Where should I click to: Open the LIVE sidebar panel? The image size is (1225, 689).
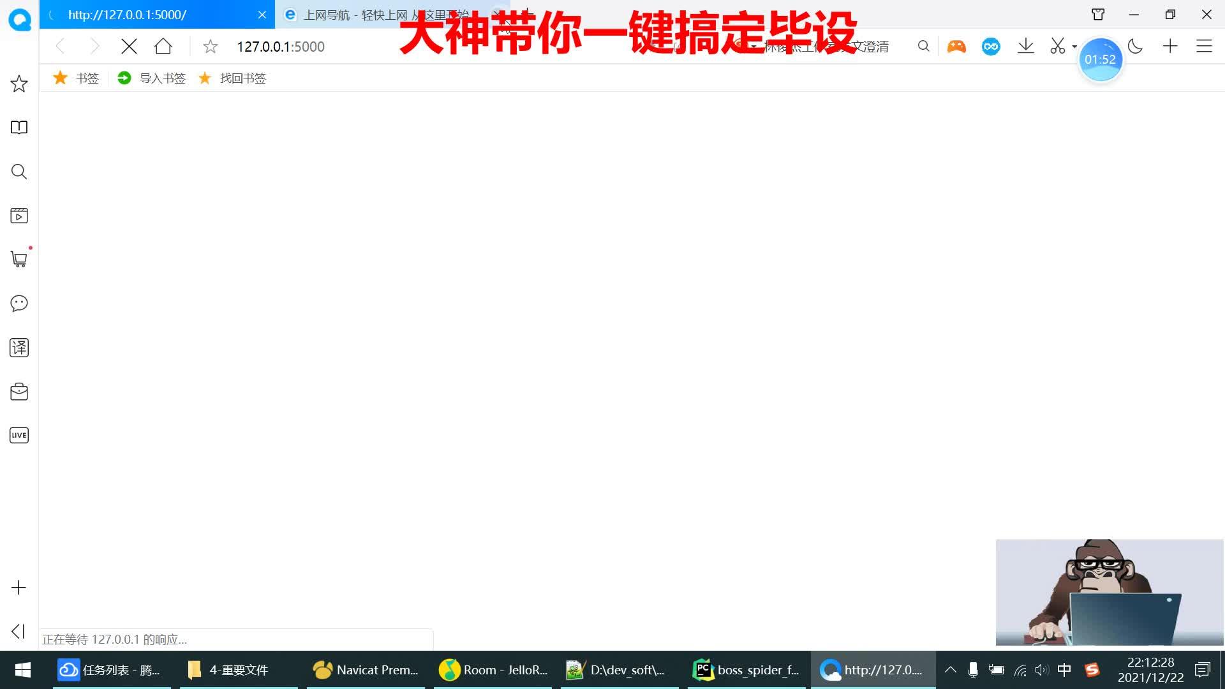click(x=19, y=435)
